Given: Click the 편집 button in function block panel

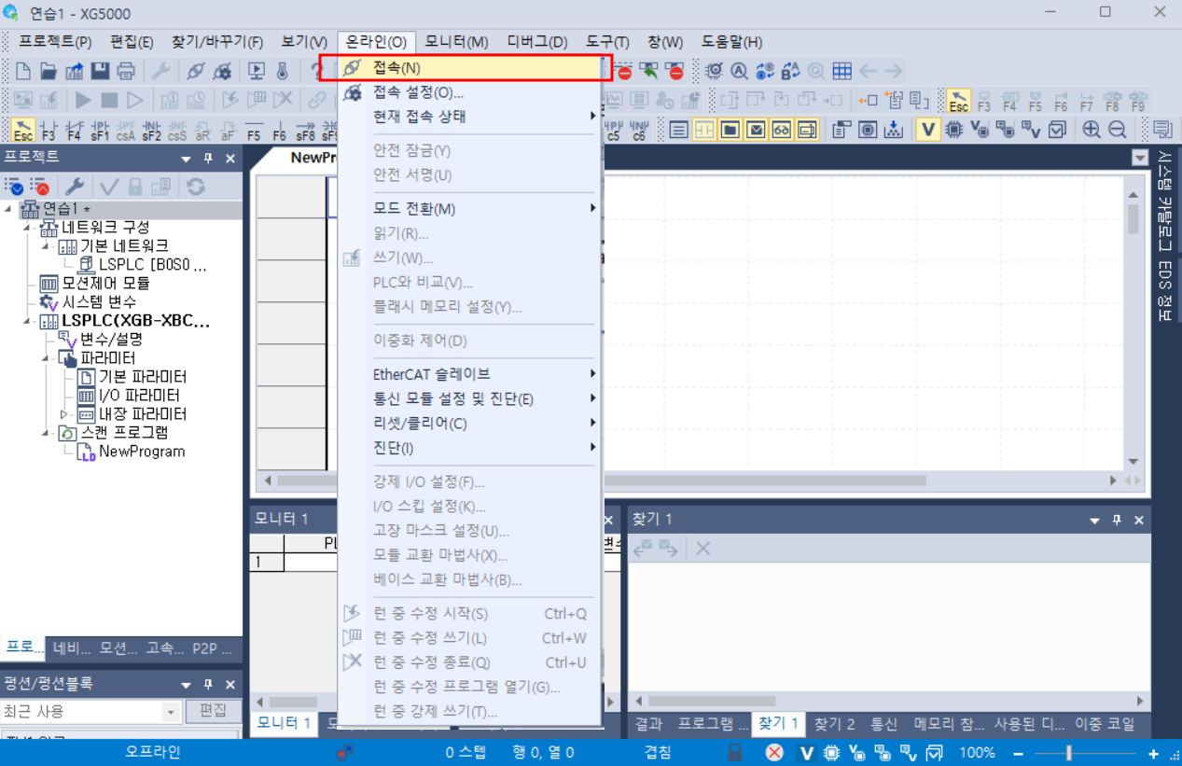Looking at the screenshot, I should click(213, 711).
